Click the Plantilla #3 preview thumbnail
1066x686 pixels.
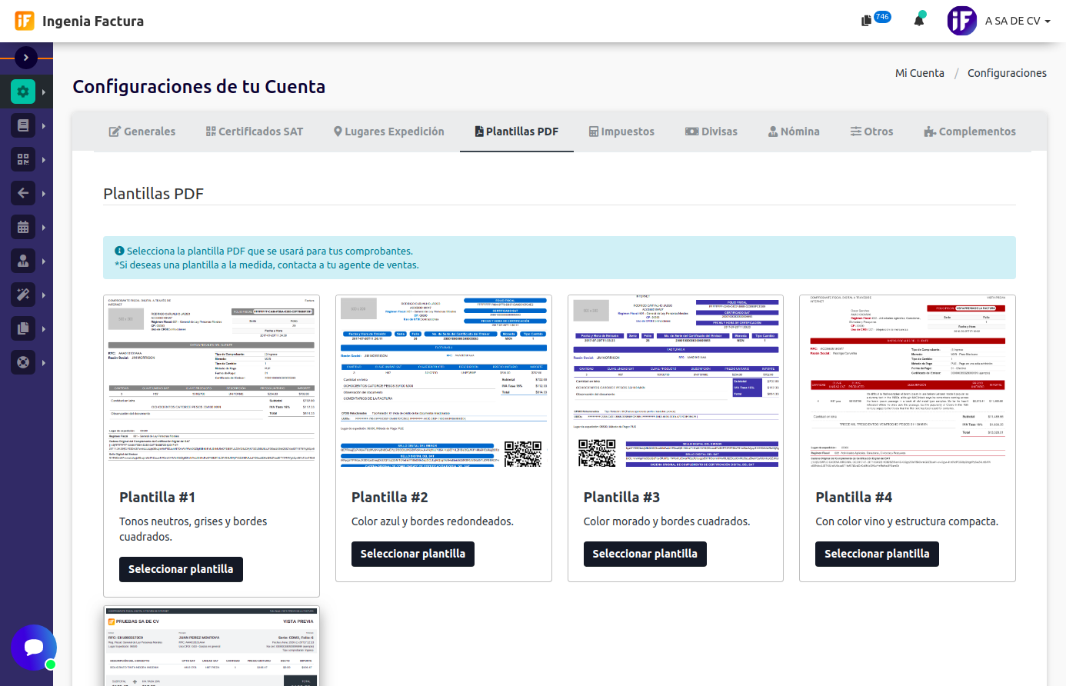[675, 382]
